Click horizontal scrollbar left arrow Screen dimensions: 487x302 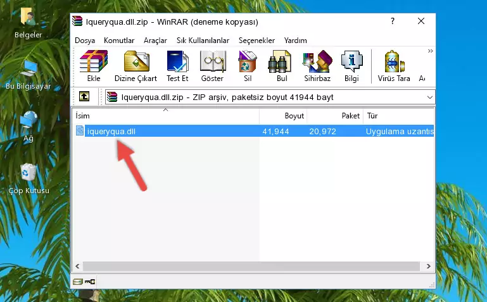77,266
